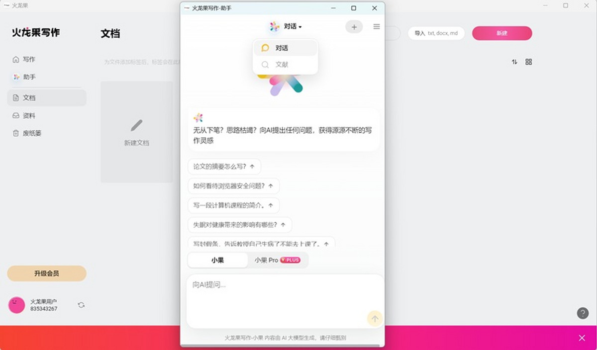Click the 新建 button to create document
The image size is (597, 350).
(502, 33)
